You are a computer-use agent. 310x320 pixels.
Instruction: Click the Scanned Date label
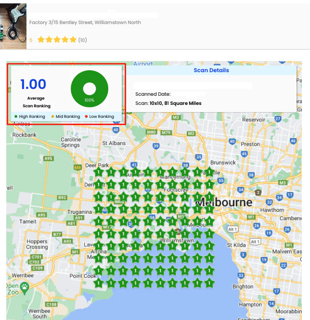[x=153, y=94]
